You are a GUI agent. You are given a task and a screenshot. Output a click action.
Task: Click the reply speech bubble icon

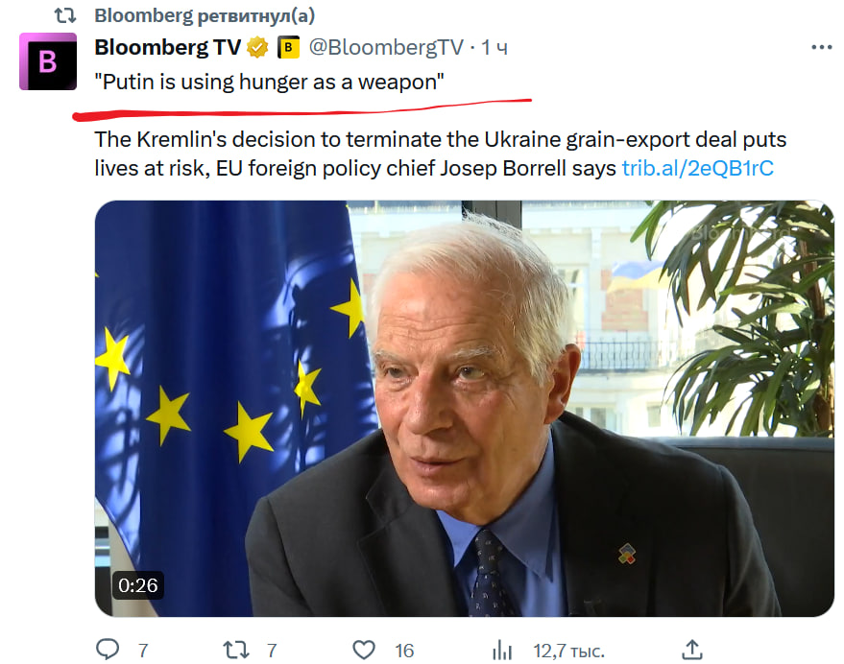pyautogui.click(x=109, y=650)
